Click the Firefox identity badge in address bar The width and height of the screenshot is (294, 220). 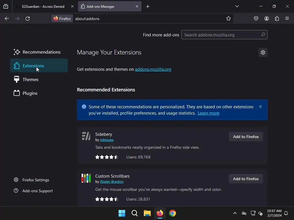tap(62, 19)
